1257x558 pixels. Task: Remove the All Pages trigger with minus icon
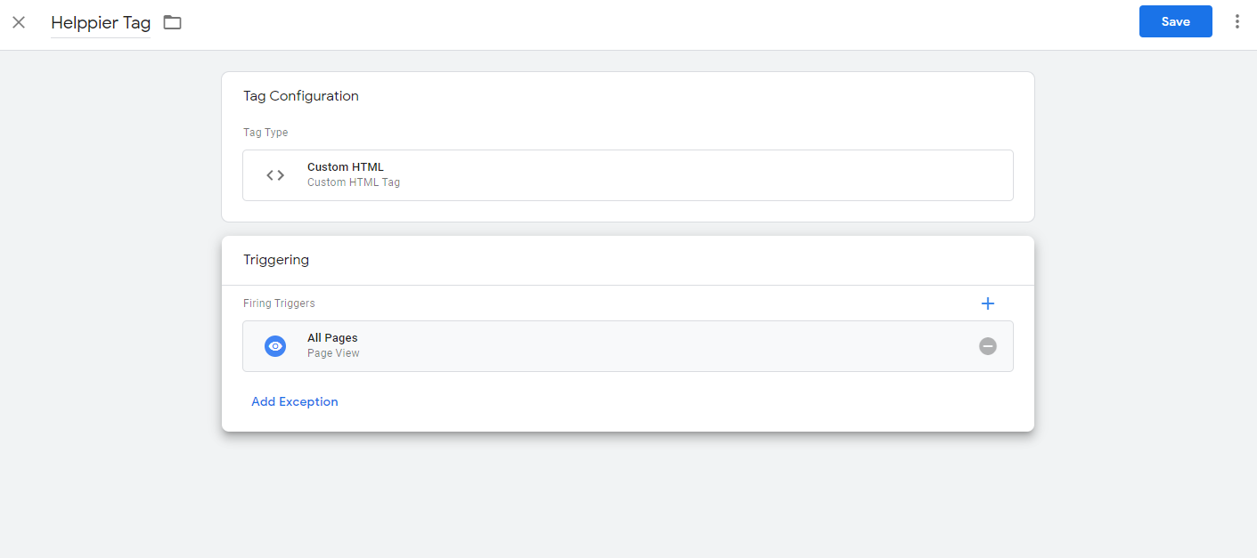987,346
